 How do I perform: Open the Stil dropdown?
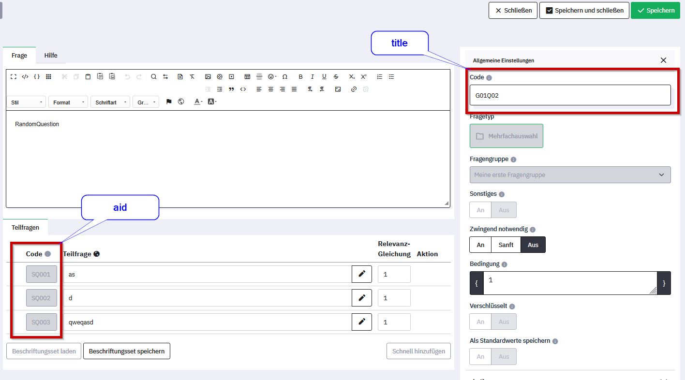pyautogui.click(x=27, y=102)
